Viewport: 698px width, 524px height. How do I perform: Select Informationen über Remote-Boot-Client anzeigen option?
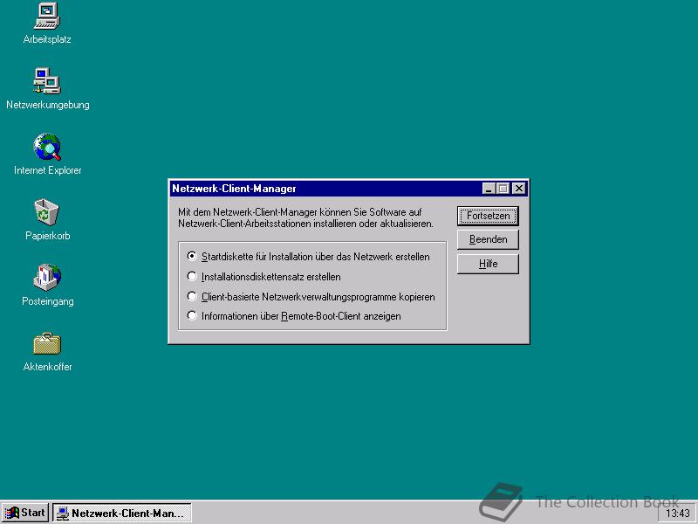[294, 316]
